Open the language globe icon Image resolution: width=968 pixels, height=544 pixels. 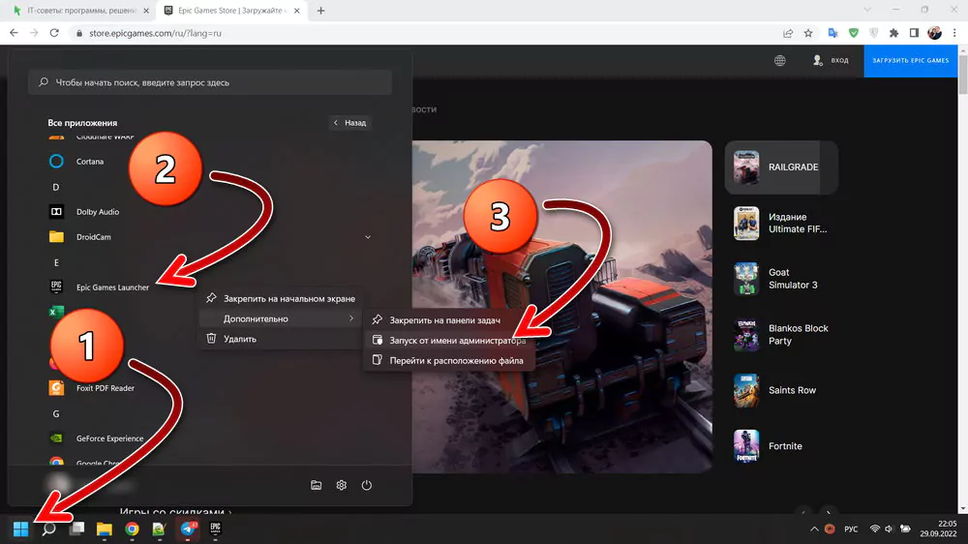pos(780,61)
